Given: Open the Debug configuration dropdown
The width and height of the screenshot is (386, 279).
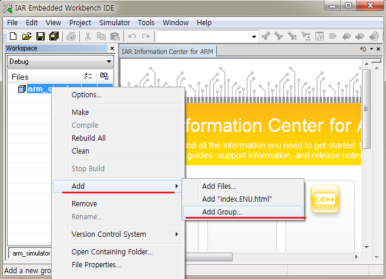Looking at the screenshot, I should click(109, 62).
